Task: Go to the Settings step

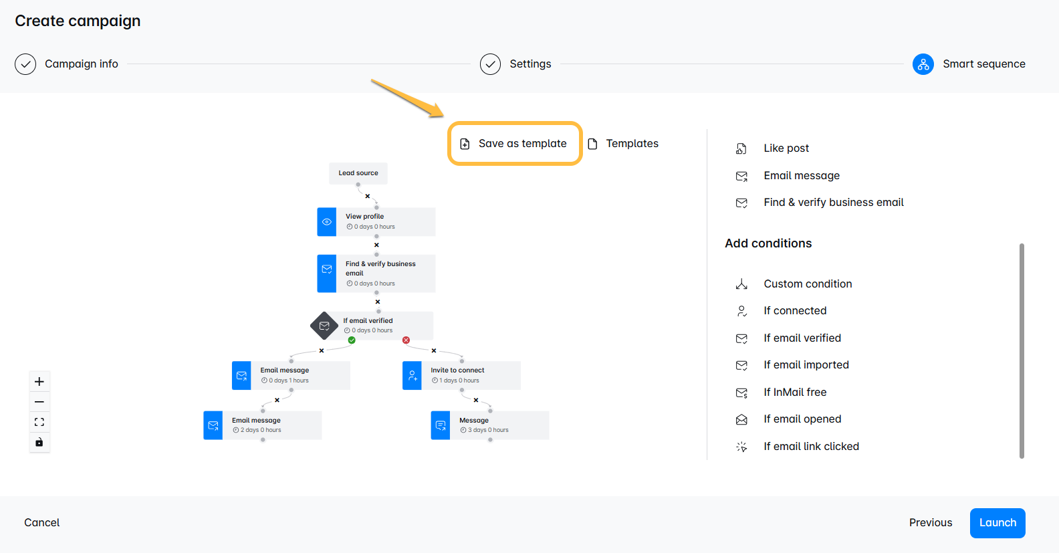Action: point(516,64)
